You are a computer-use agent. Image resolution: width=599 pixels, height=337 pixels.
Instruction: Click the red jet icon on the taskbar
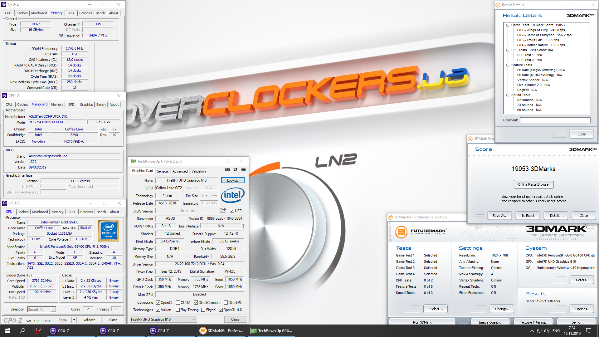coord(38,331)
